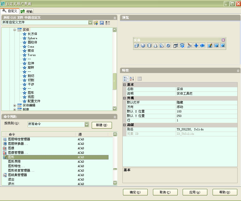Click the Setup View icon in preview toolbar
This screenshot has height=201, width=241.
tap(216, 45)
